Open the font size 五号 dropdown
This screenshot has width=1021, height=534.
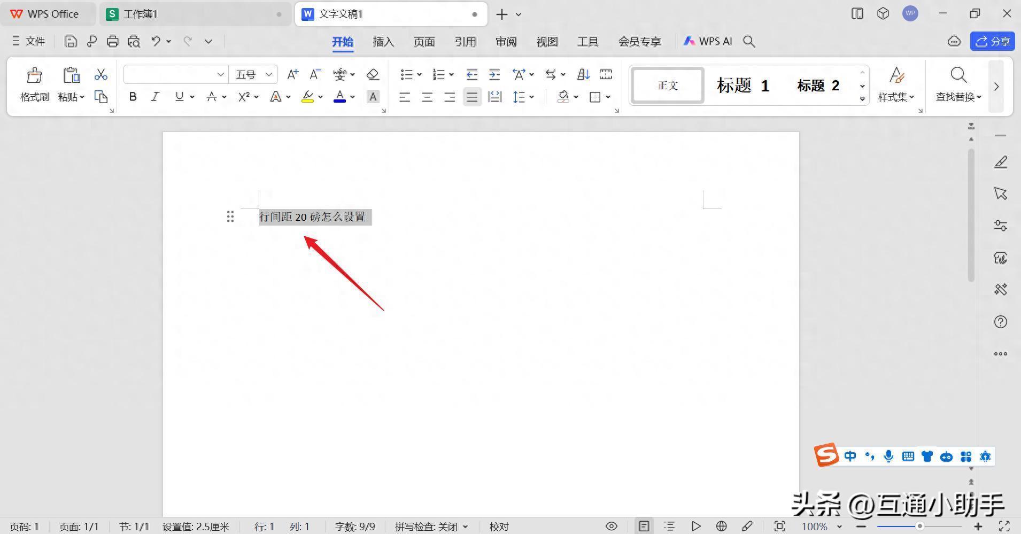click(x=269, y=74)
